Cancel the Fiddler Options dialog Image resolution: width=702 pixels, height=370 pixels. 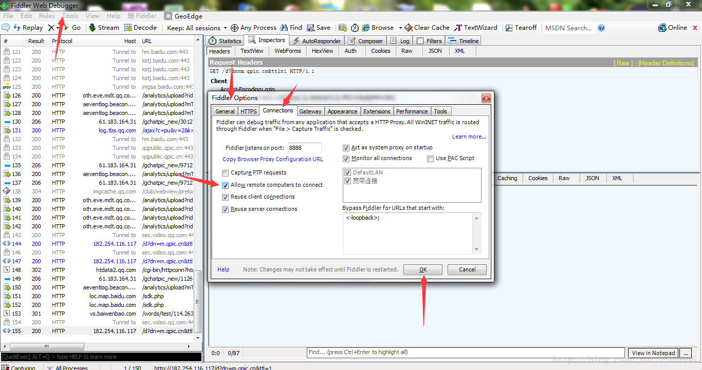(x=467, y=269)
